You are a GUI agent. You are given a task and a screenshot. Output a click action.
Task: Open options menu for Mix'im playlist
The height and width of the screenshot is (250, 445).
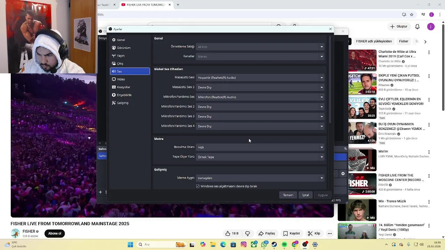(429, 152)
